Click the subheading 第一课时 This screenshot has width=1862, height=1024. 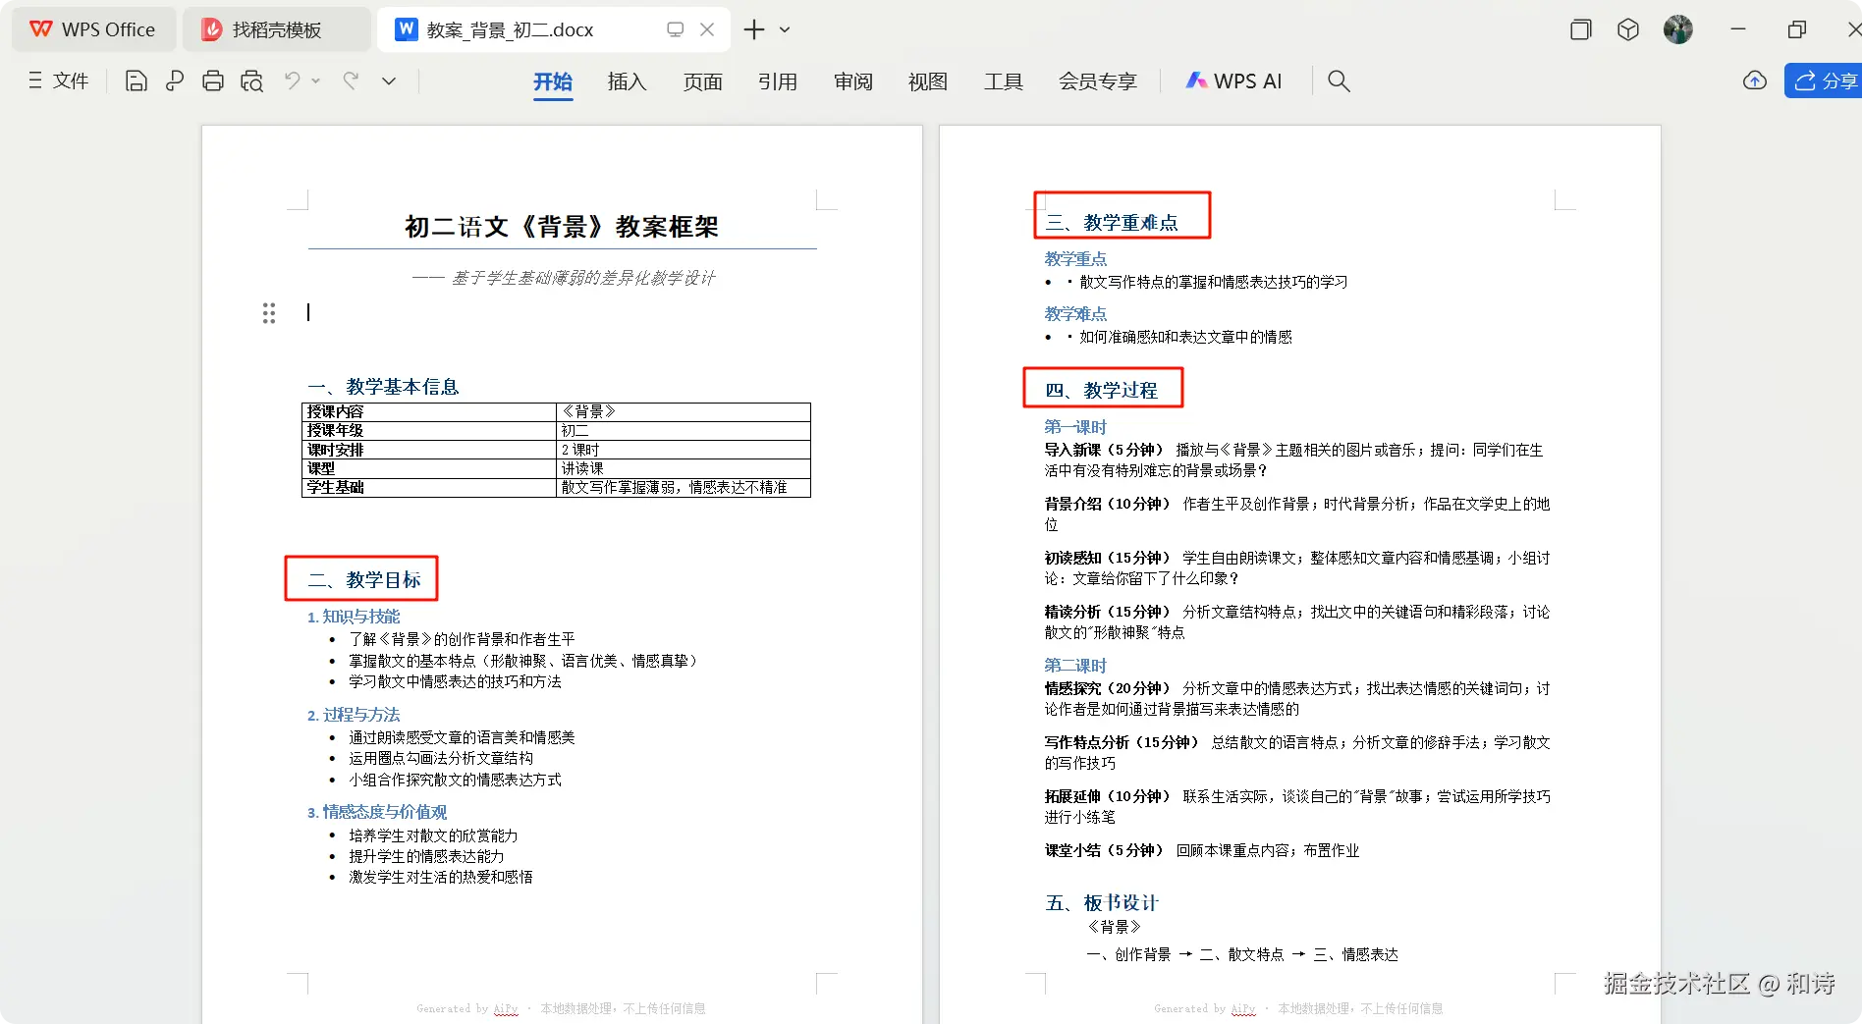1075,427
